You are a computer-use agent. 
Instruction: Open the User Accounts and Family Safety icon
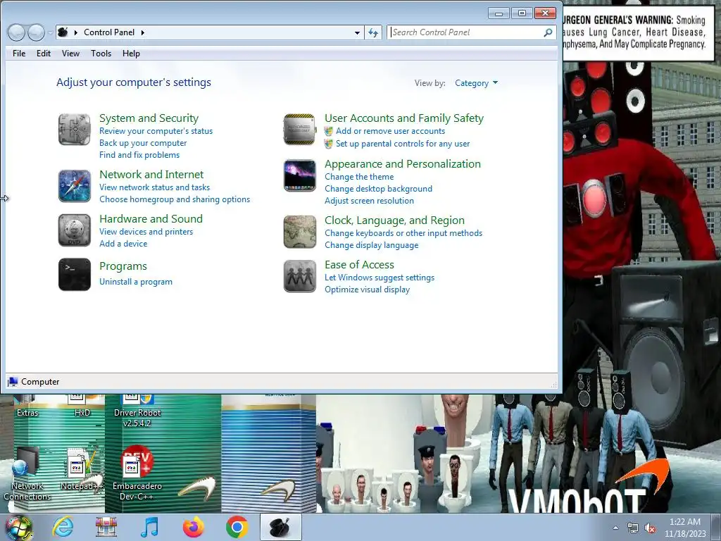[300, 130]
